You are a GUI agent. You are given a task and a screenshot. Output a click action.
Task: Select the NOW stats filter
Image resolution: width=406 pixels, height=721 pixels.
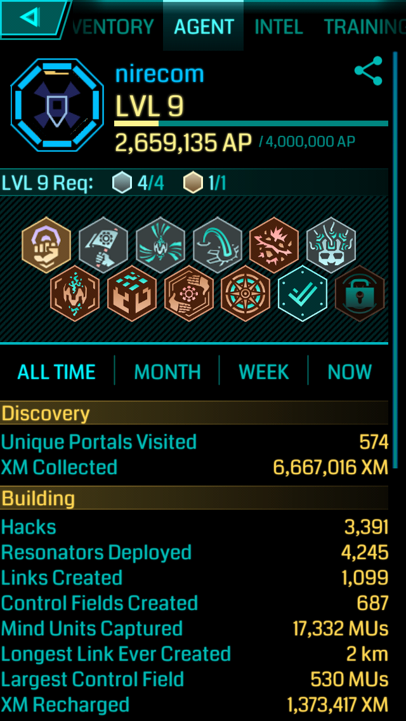pyautogui.click(x=350, y=371)
